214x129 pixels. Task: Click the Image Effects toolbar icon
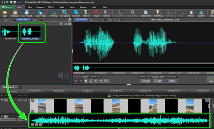[x=132, y=12]
